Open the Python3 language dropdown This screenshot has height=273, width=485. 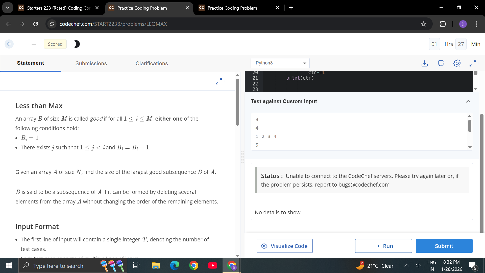point(280,63)
